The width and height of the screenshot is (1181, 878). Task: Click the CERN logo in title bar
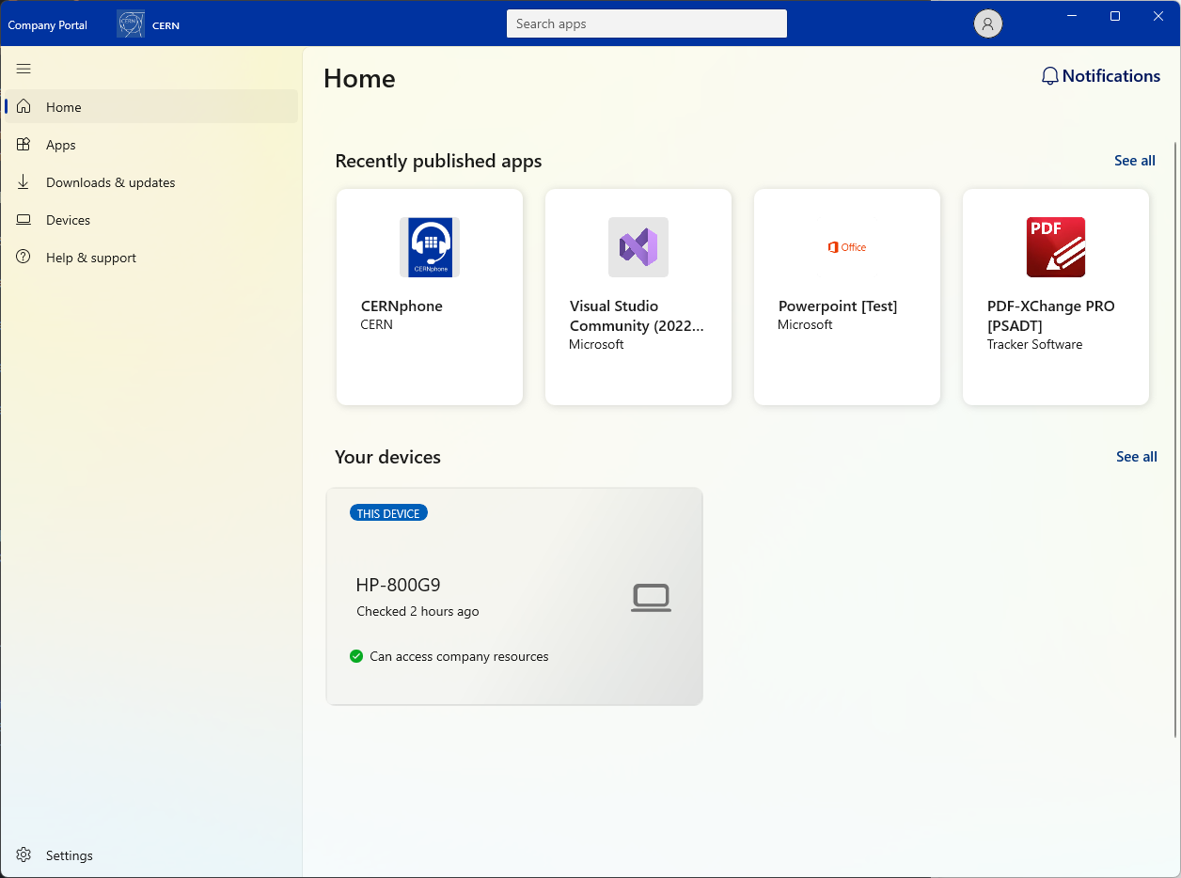(x=131, y=24)
